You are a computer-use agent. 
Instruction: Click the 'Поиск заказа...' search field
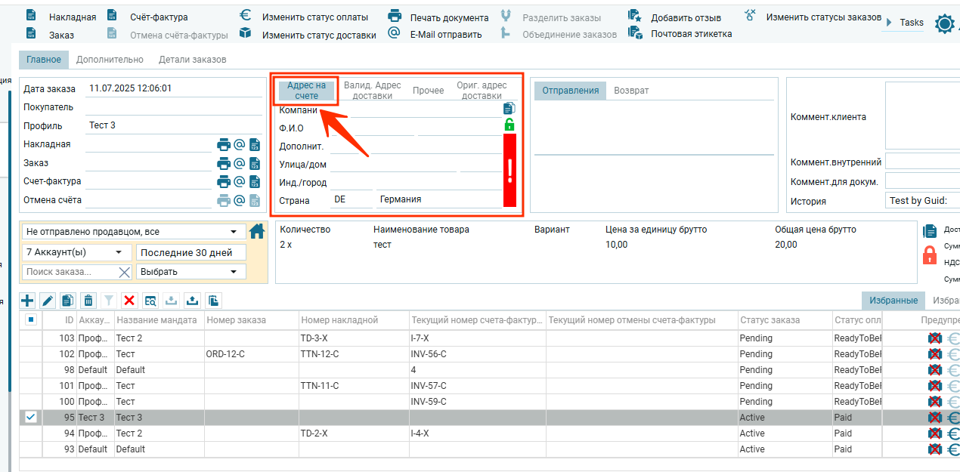tap(70, 272)
